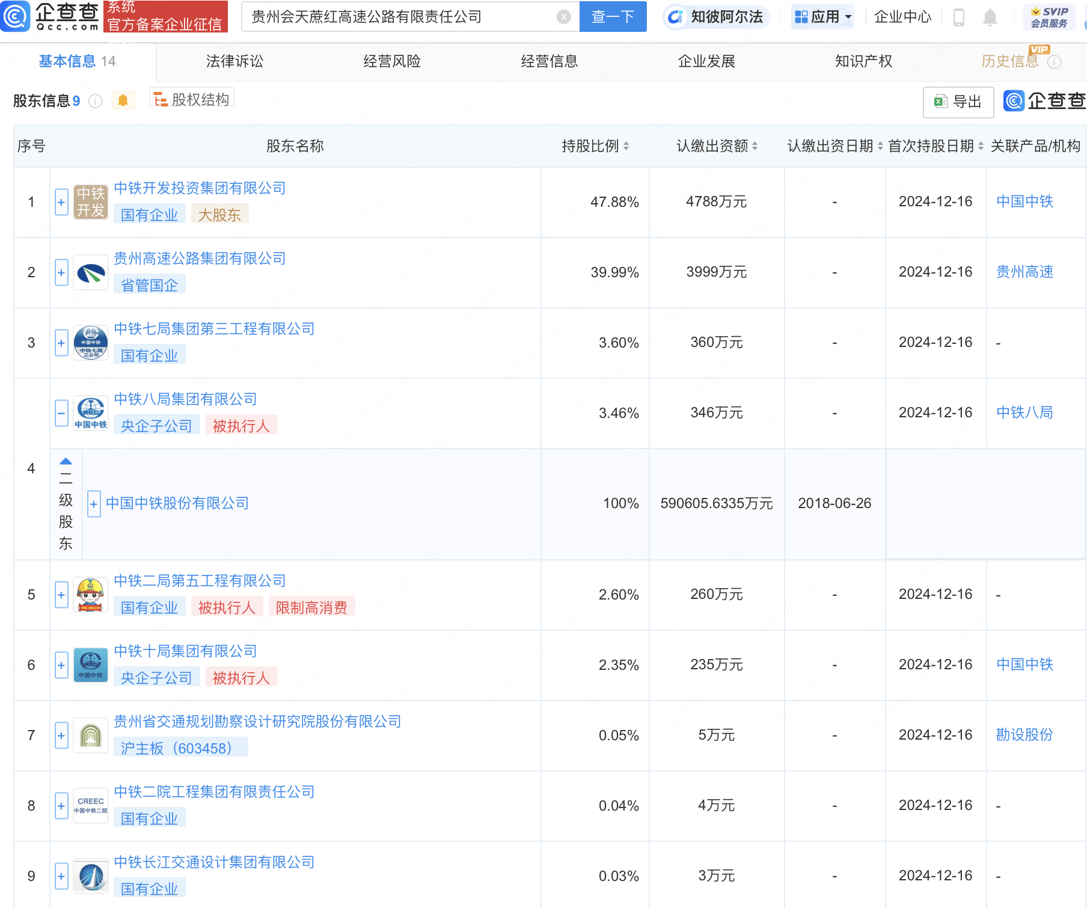Open 中铁十局集团有限公司 link
The height and width of the screenshot is (908, 1087).
tap(185, 651)
